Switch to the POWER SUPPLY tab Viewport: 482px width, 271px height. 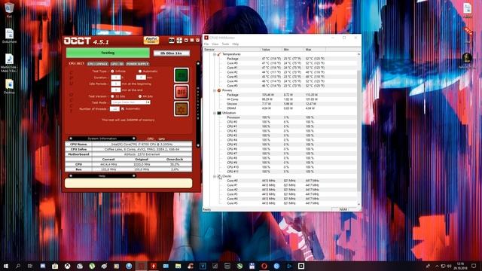click(137, 63)
